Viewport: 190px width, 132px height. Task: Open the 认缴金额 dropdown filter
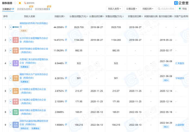[x=132, y=9]
